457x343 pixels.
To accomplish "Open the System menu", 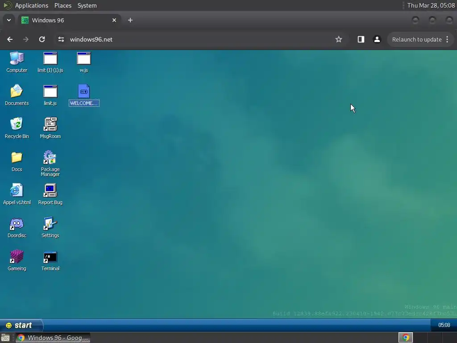I will tap(87, 5).
